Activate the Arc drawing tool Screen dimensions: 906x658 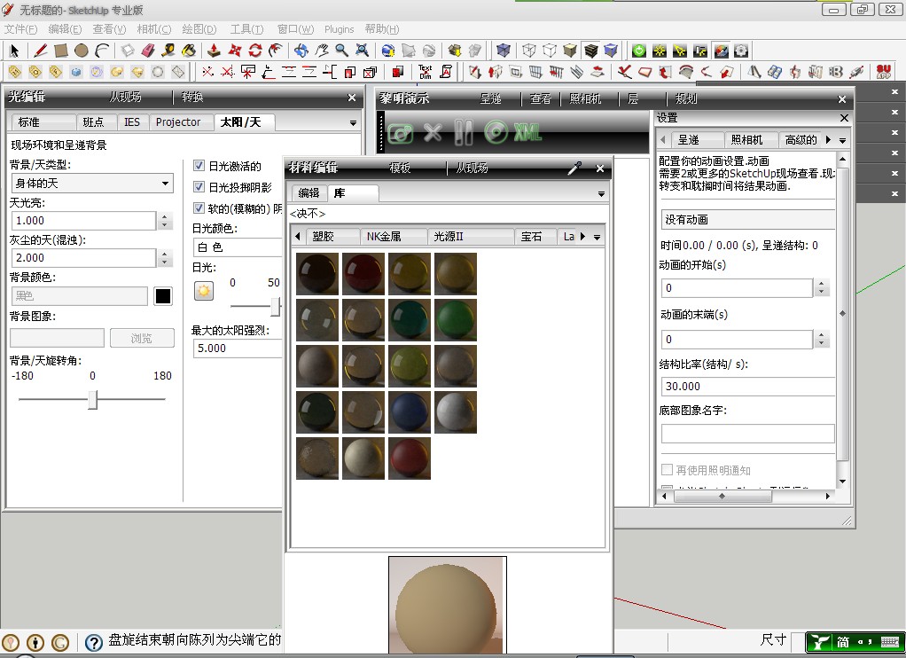pos(102,51)
